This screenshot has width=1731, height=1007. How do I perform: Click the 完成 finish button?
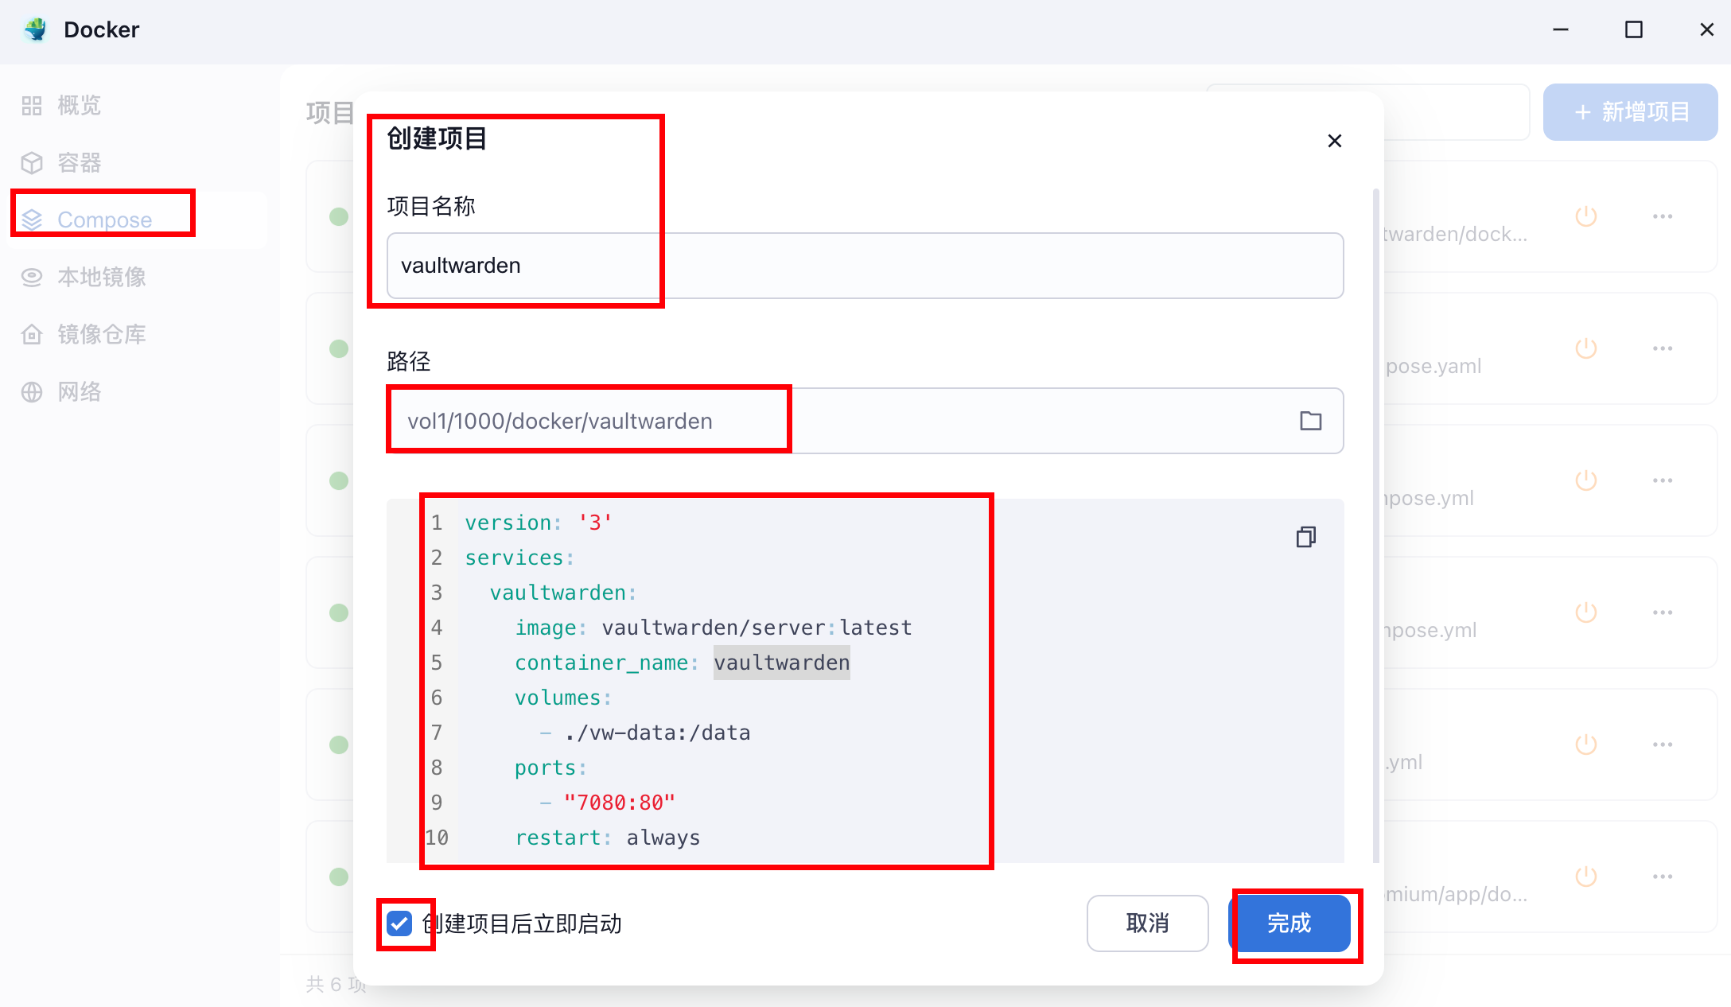(x=1289, y=923)
